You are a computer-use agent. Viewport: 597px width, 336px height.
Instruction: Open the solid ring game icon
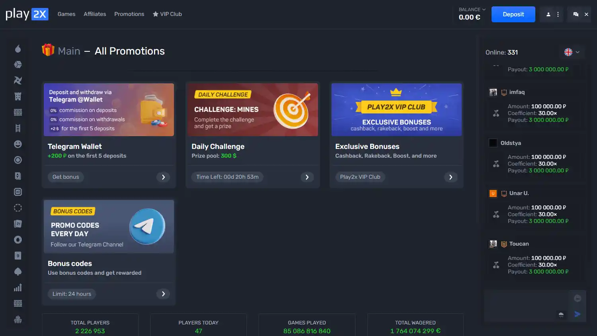[18, 160]
